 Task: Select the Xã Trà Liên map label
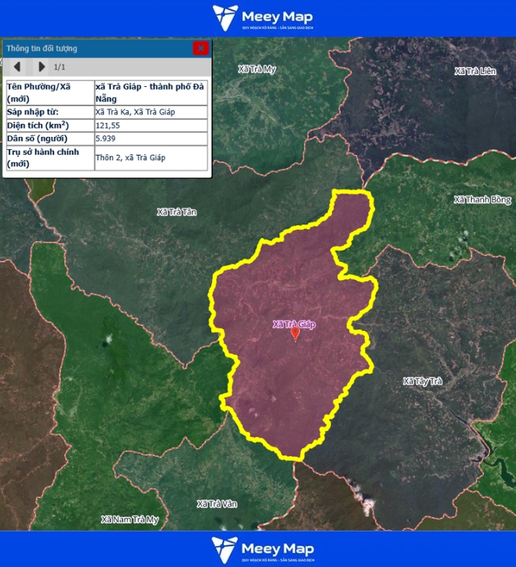[x=475, y=71]
